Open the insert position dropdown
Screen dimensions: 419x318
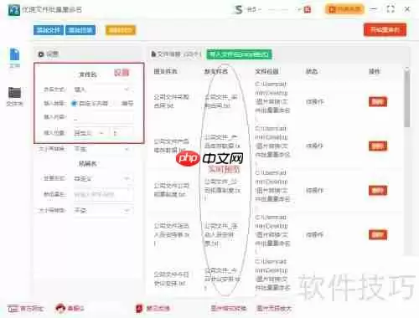point(90,133)
